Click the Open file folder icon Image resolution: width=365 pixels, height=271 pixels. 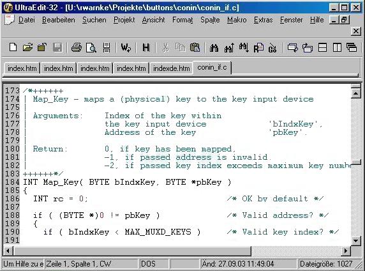(x=27, y=47)
